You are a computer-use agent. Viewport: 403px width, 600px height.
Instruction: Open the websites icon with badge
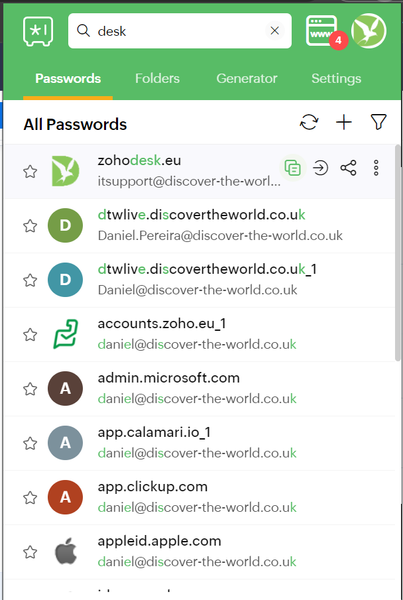[x=322, y=30]
